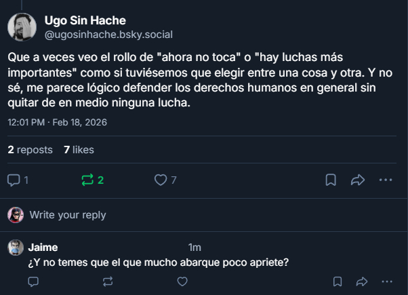
Task: Open Jaime's avatar picture
Action: (16, 248)
